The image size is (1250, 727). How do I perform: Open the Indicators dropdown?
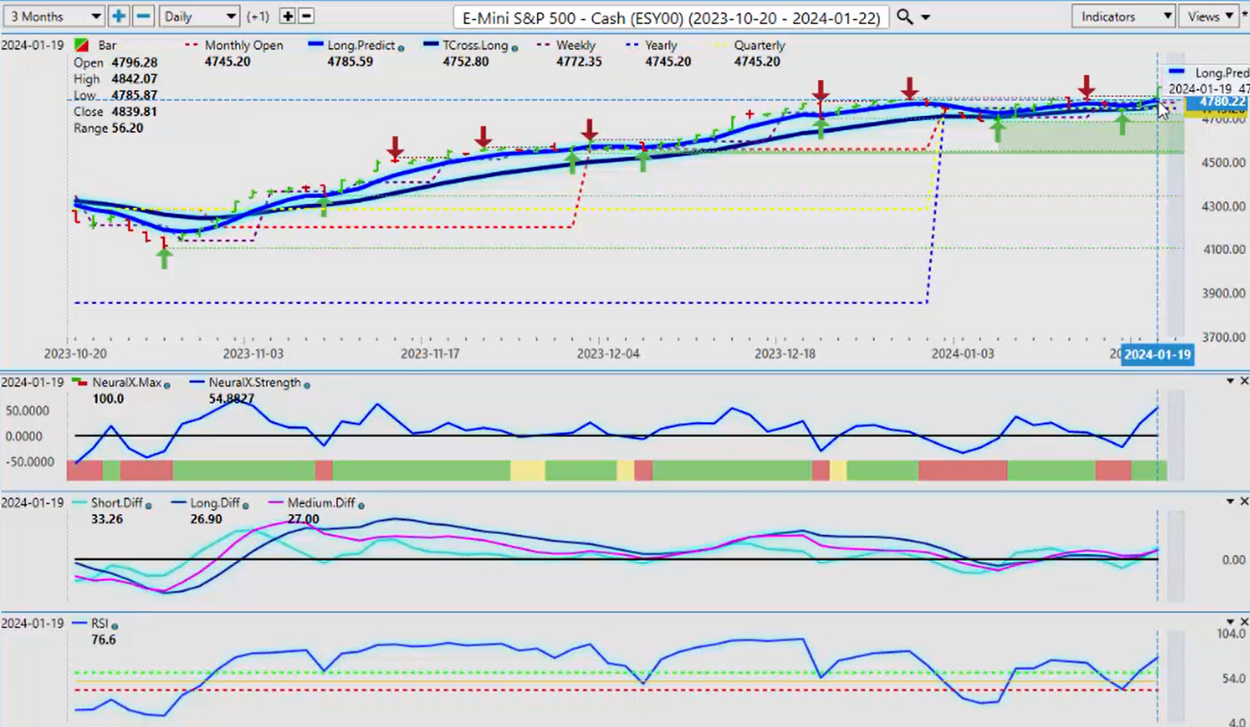[1123, 16]
